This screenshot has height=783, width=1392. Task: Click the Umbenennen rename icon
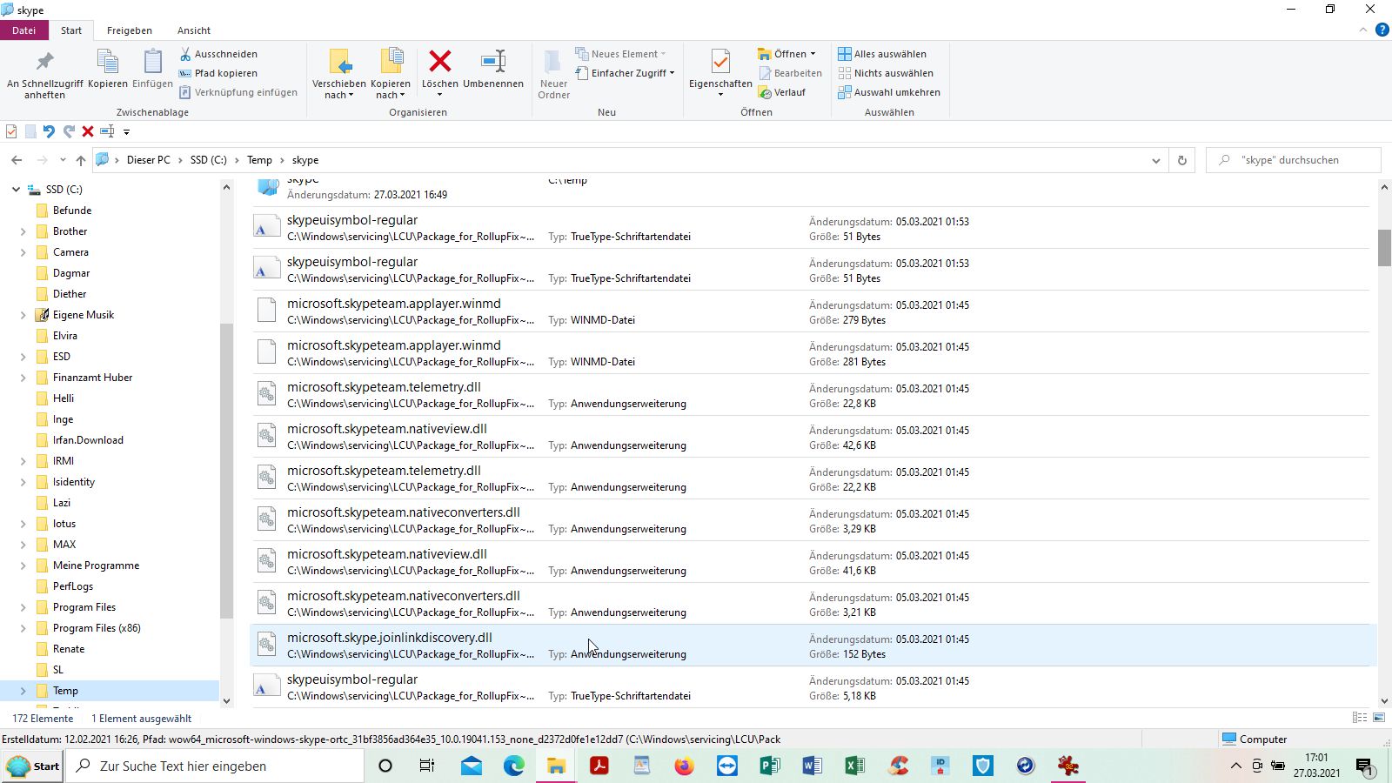click(493, 70)
